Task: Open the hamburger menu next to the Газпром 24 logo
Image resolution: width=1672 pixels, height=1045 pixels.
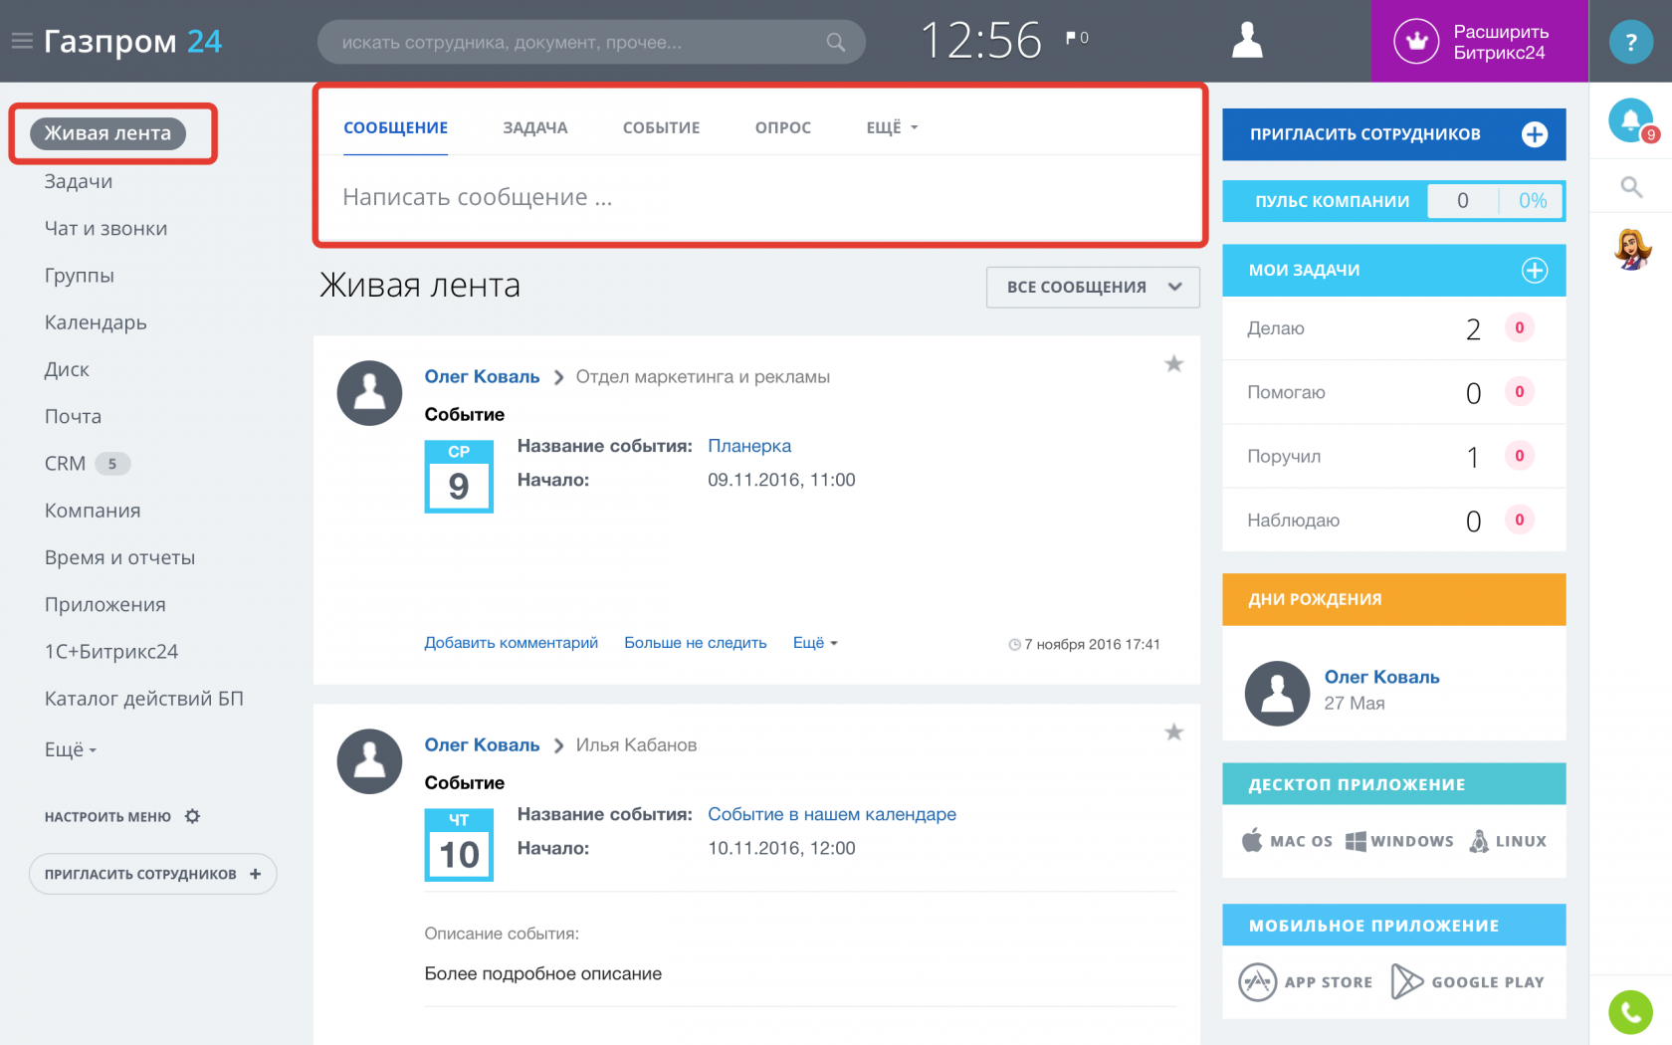Action: point(22,41)
